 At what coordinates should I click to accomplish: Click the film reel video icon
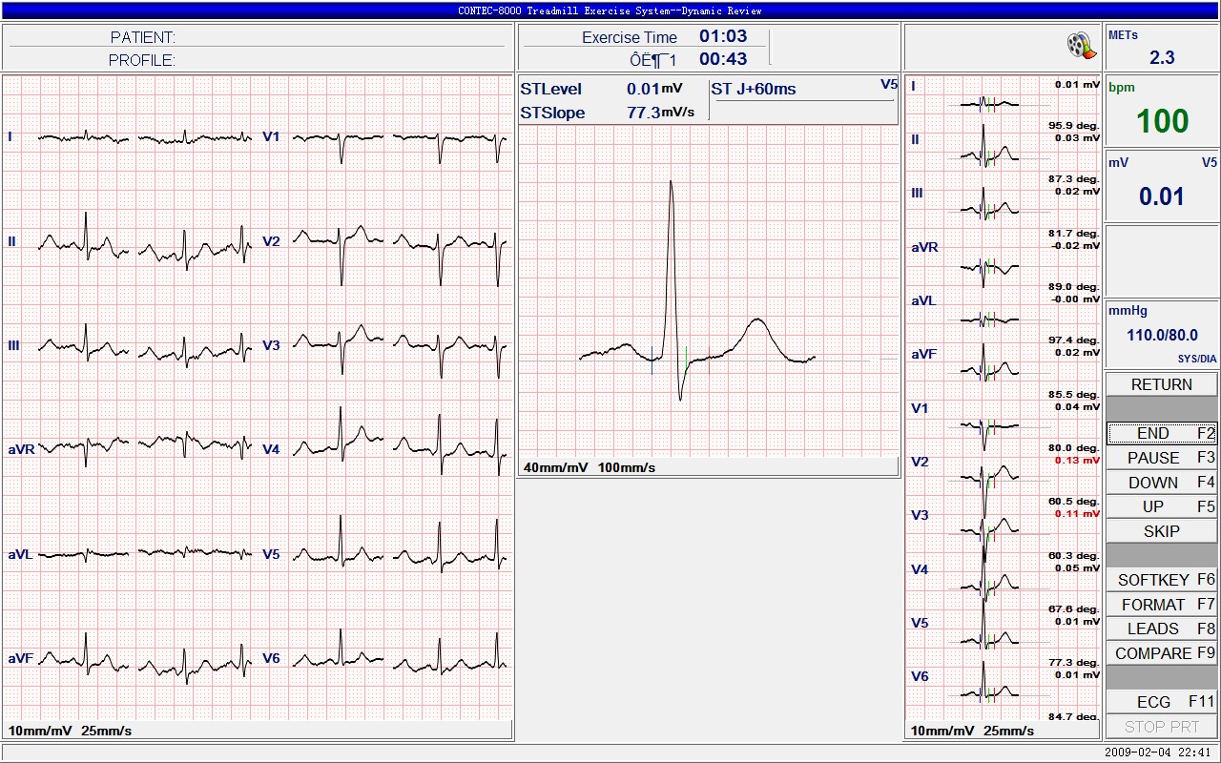point(1078,45)
